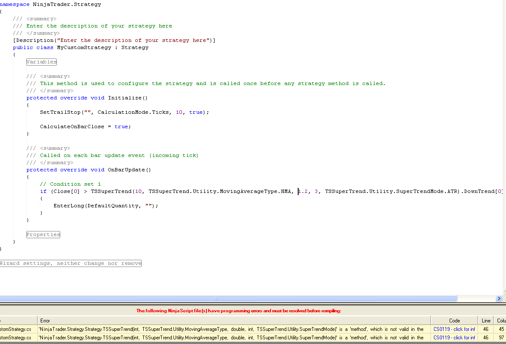Image resolution: width=506 pixels, height=344 pixels.
Task: Click the value 1.2 in the TSSuperTrend call
Action: click(303, 192)
